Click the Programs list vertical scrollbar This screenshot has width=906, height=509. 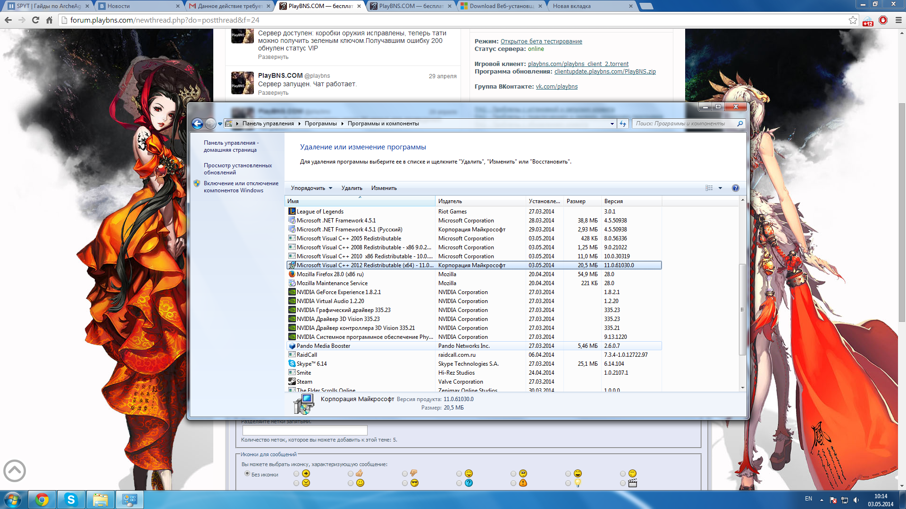(x=742, y=309)
